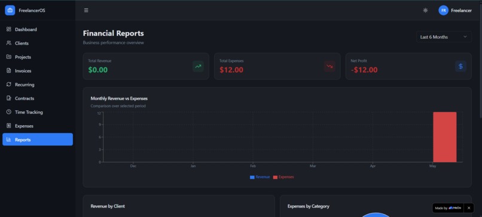Expand period selector chevron arrow

pyautogui.click(x=465, y=37)
